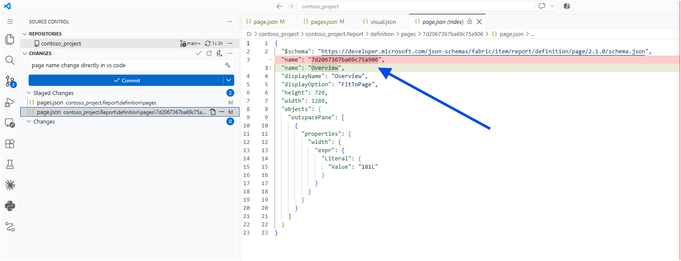Image resolution: width=681 pixels, height=261 pixels.
Task: Click breadcrumb page.json
Action: click(x=507, y=34)
